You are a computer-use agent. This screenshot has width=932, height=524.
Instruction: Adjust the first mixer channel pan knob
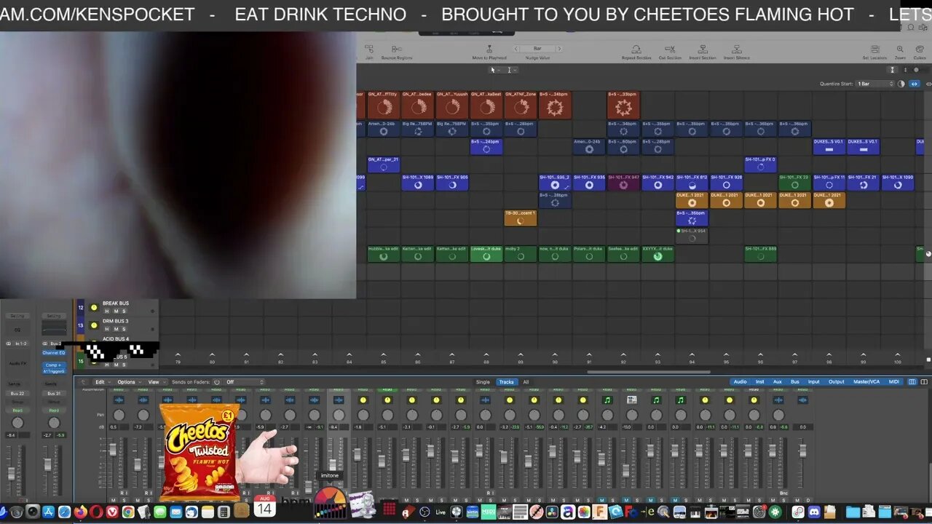click(x=119, y=415)
